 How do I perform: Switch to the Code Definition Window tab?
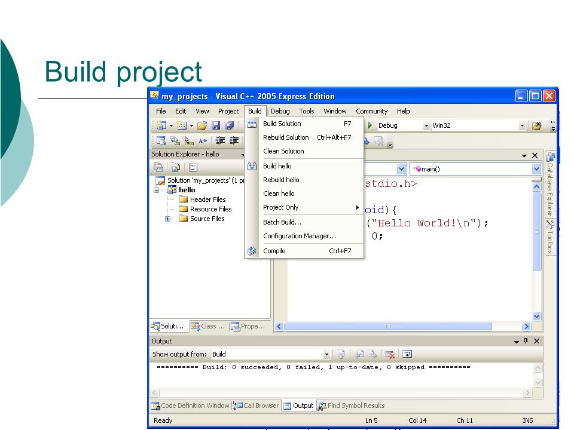[x=190, y=406]
